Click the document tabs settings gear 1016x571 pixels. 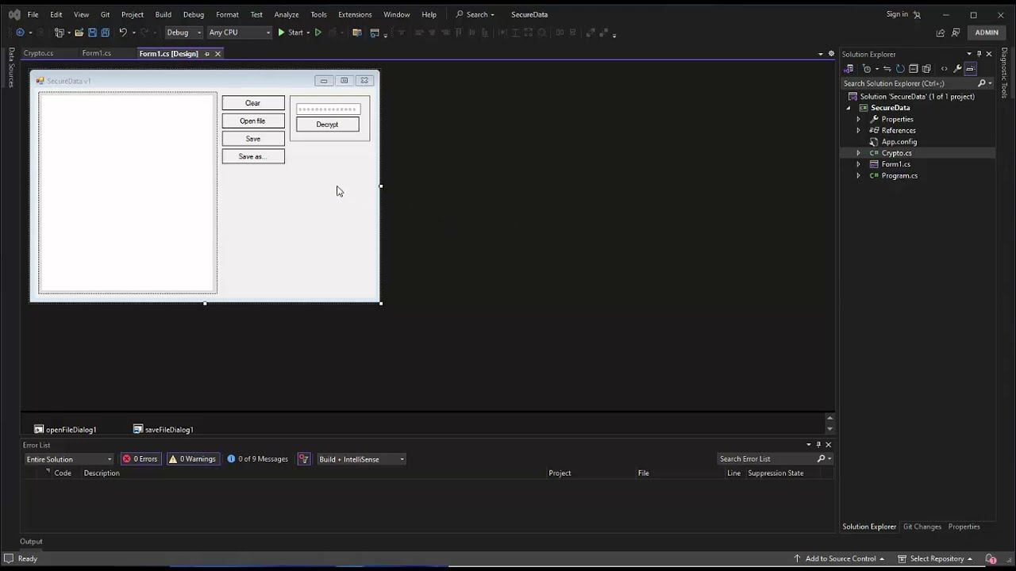(x=831, y=54)
